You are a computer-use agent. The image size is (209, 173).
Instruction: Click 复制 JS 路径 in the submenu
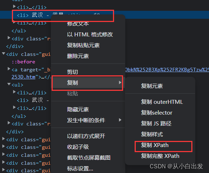(156, 124)
